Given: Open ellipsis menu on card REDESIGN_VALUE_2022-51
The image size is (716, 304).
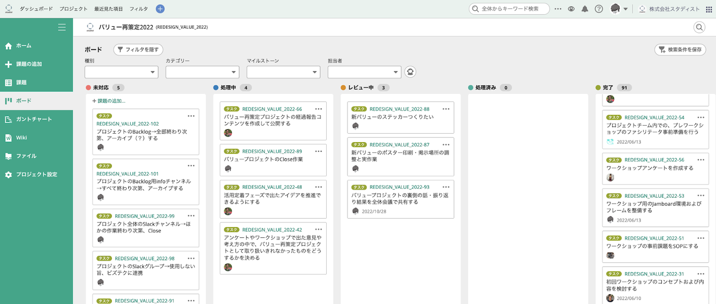Looking at the screenshot, I should [x=701, y=238].
